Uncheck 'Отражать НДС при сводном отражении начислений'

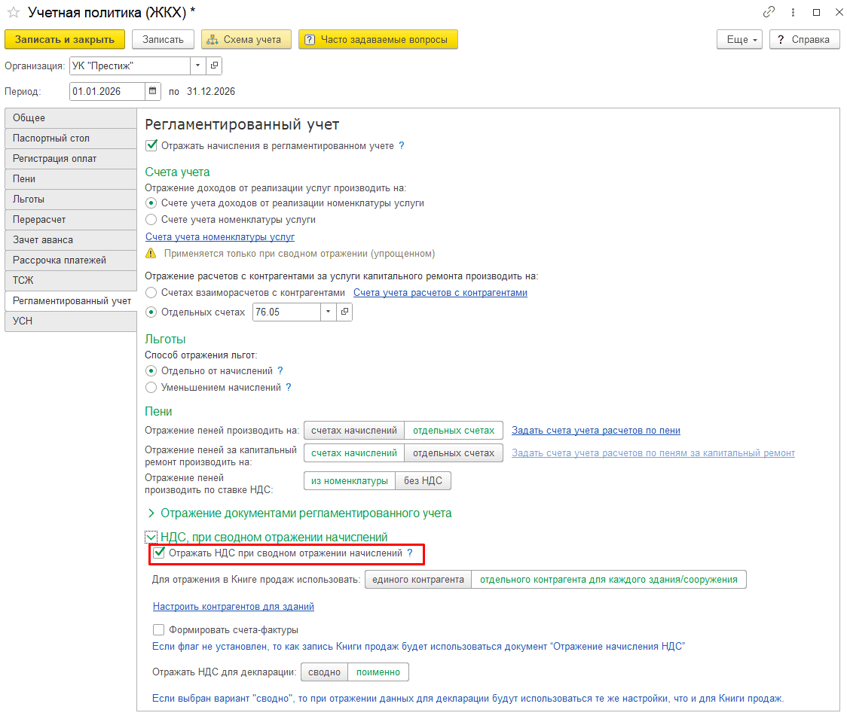click(x=159, y=553)
